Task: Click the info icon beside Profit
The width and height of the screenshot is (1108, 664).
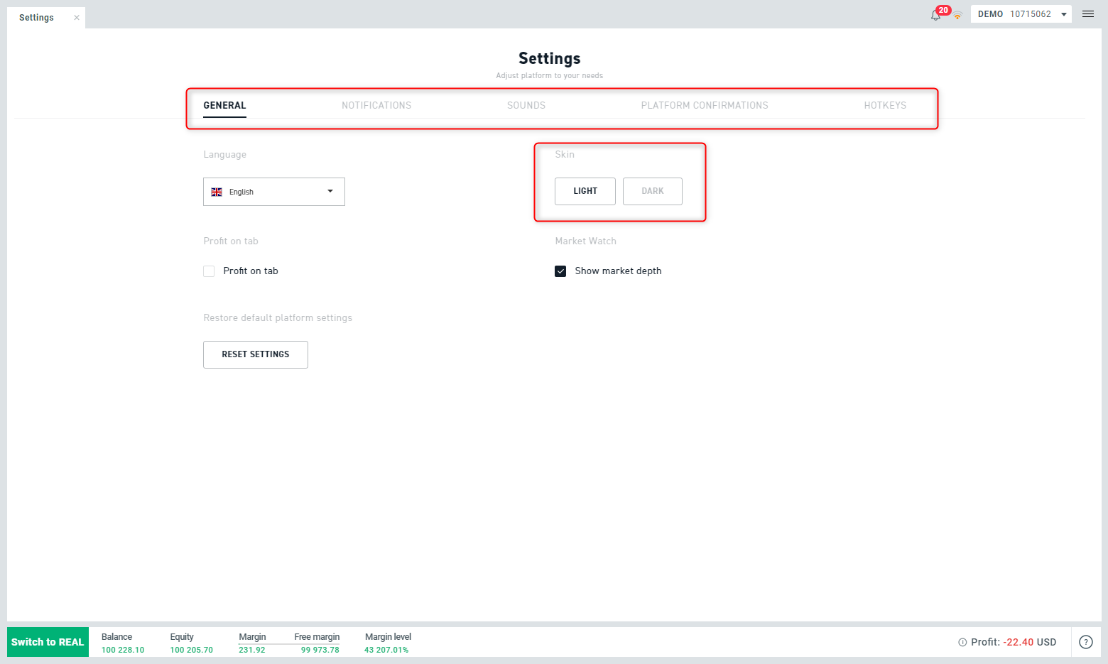Action: pos(962,642)
